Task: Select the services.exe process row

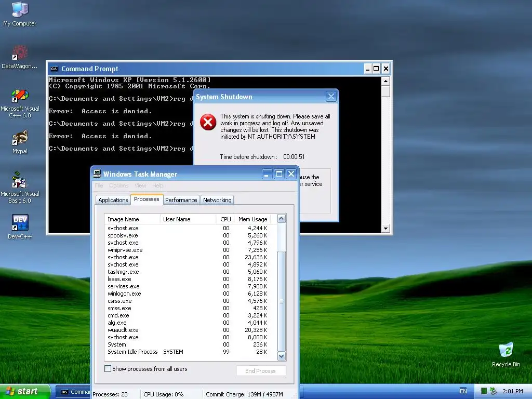Action: coord(190,286)
